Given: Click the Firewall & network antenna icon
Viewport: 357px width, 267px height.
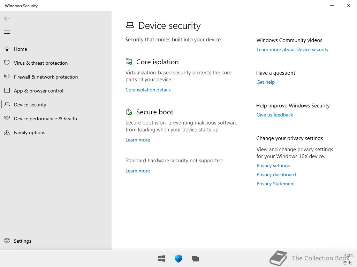Looking at the screenshot, I should [x=7, y=77].
